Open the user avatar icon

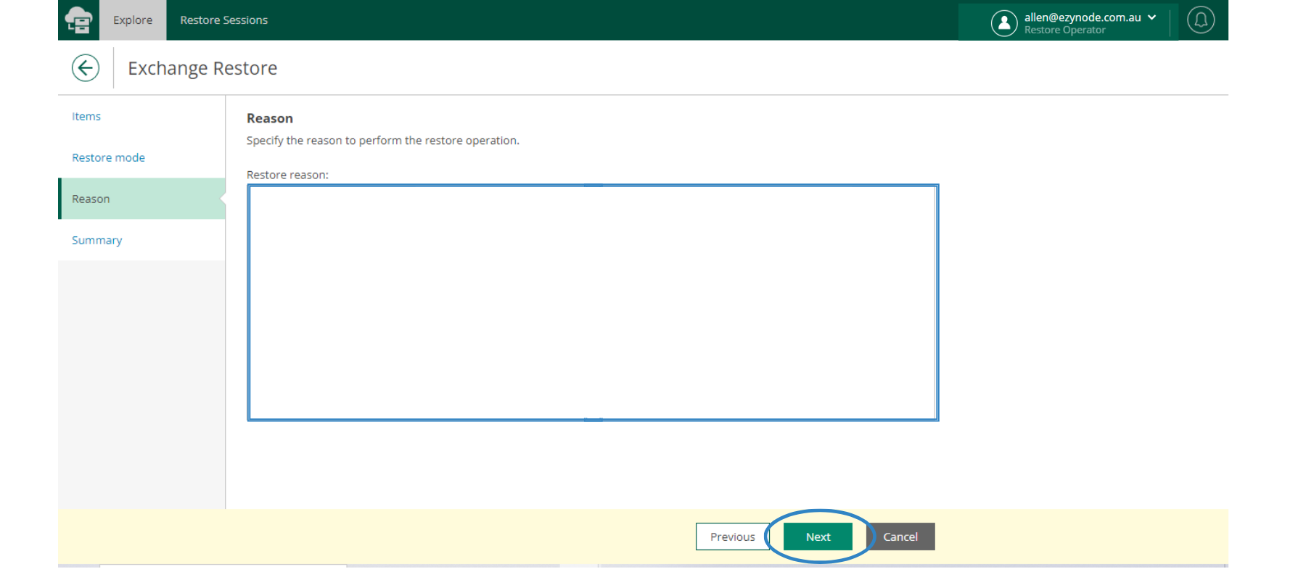click(x=1004, y=23)
